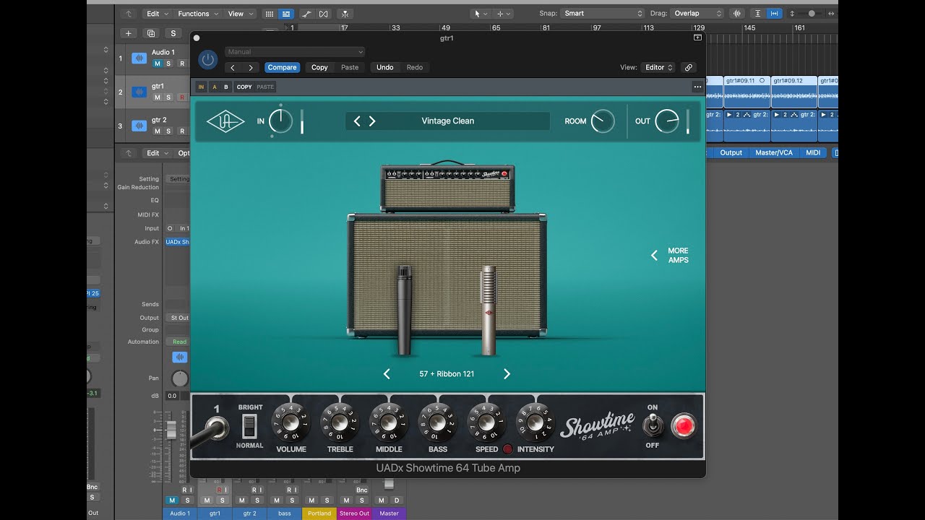
Task: Click the grid view toolbar icon
Action: click(x=270, y=14)
